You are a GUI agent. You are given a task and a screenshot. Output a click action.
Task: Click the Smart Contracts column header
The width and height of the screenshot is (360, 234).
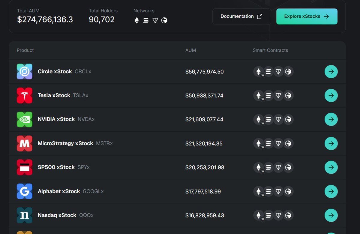click(x=270, y=50)
